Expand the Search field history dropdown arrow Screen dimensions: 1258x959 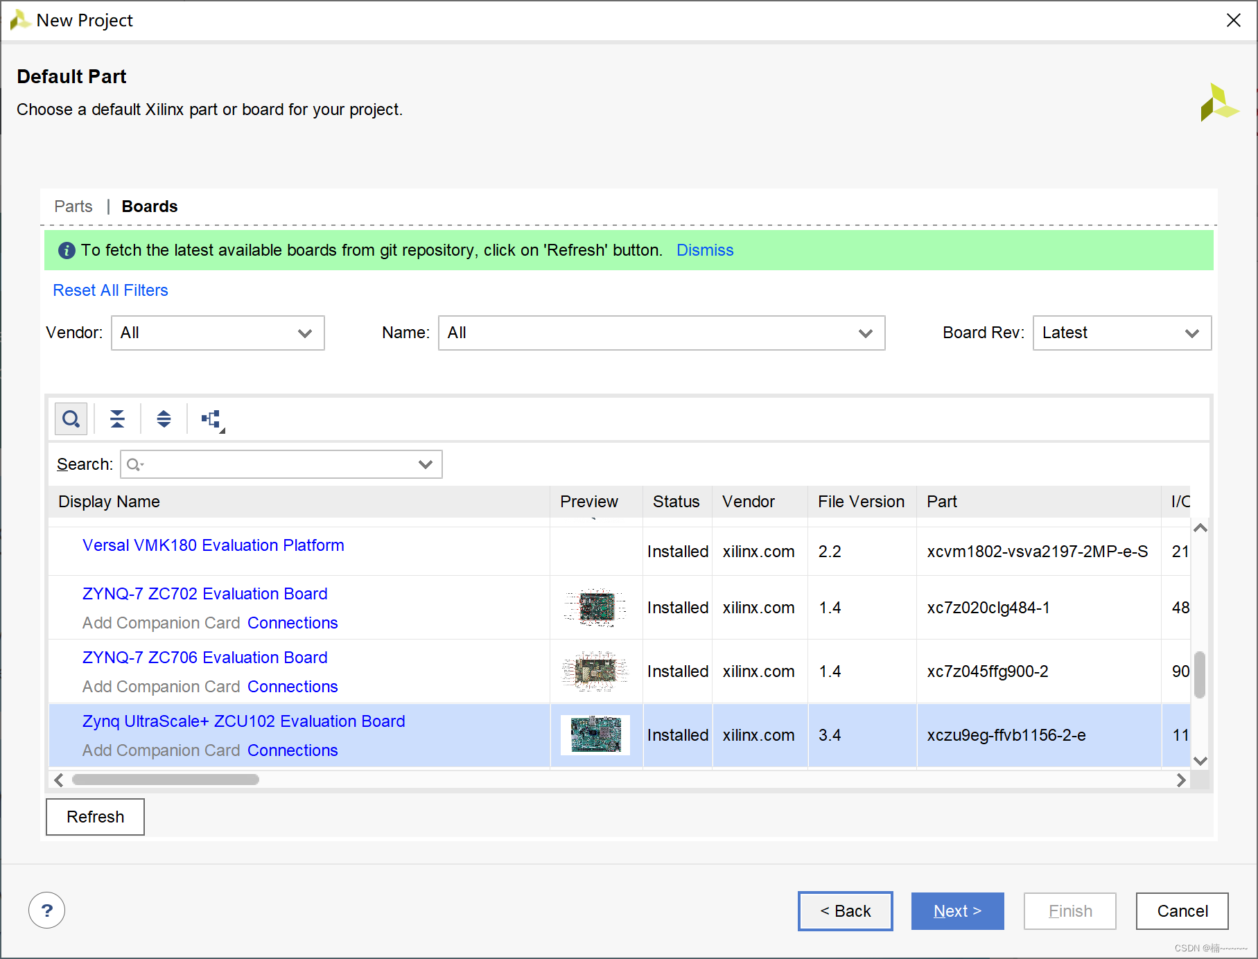click(426, 464)
